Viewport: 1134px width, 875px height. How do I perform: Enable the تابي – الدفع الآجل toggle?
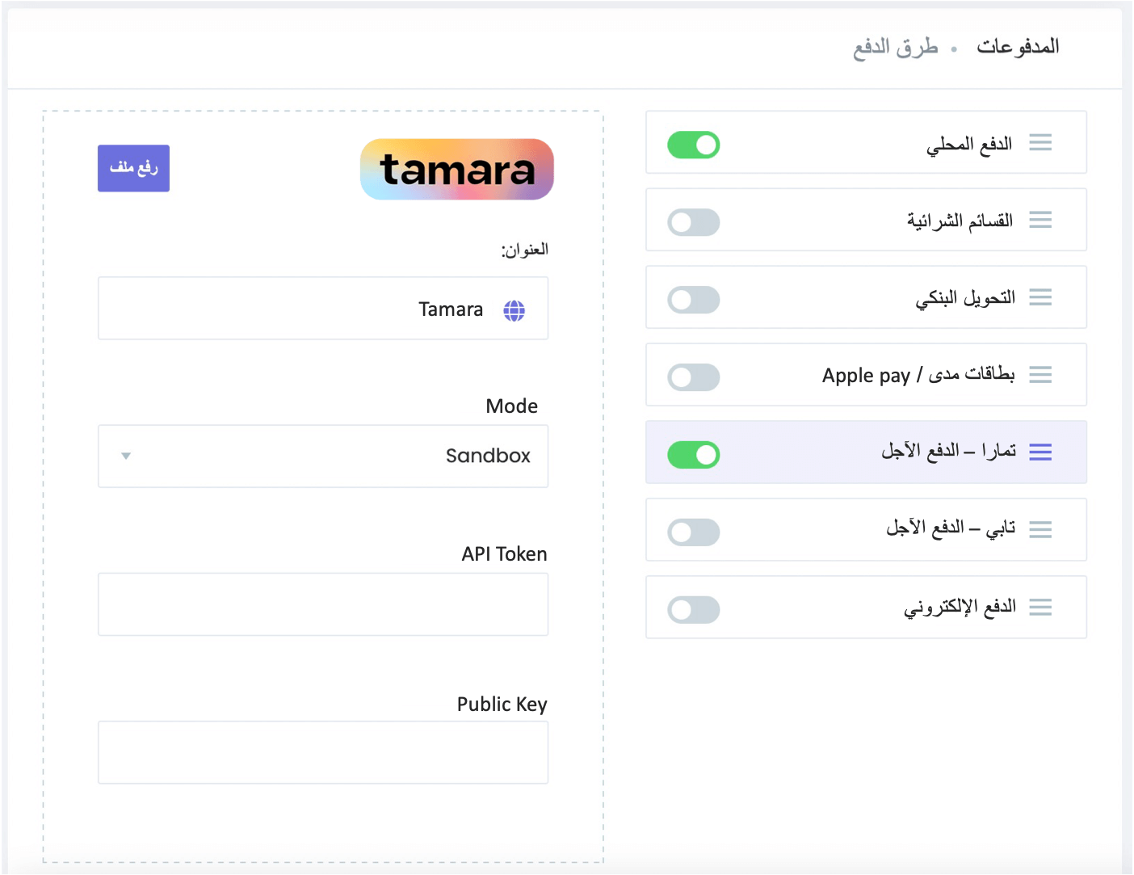[x=694, y=532]
